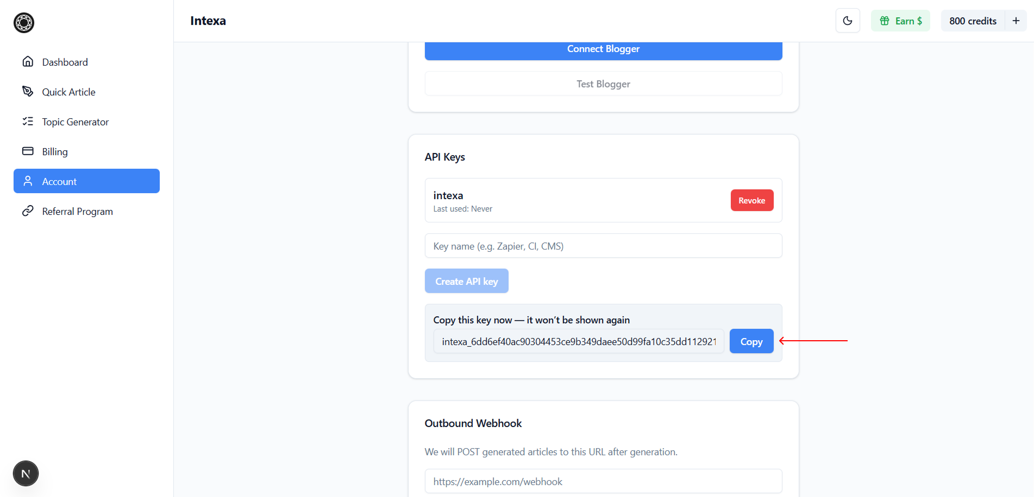1034x497 pixels.
Task: Click the Referral Program link icon
Action: (x=28, y=211)
